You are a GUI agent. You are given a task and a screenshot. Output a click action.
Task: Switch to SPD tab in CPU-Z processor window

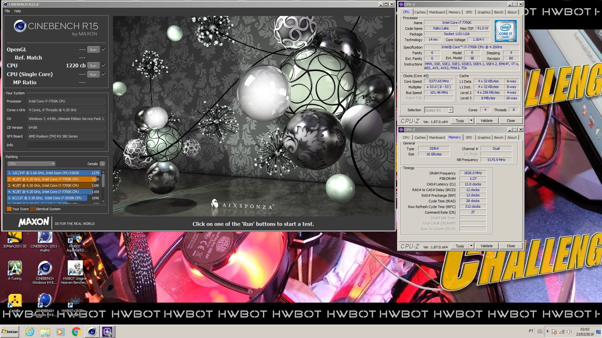tap(469, 12)
